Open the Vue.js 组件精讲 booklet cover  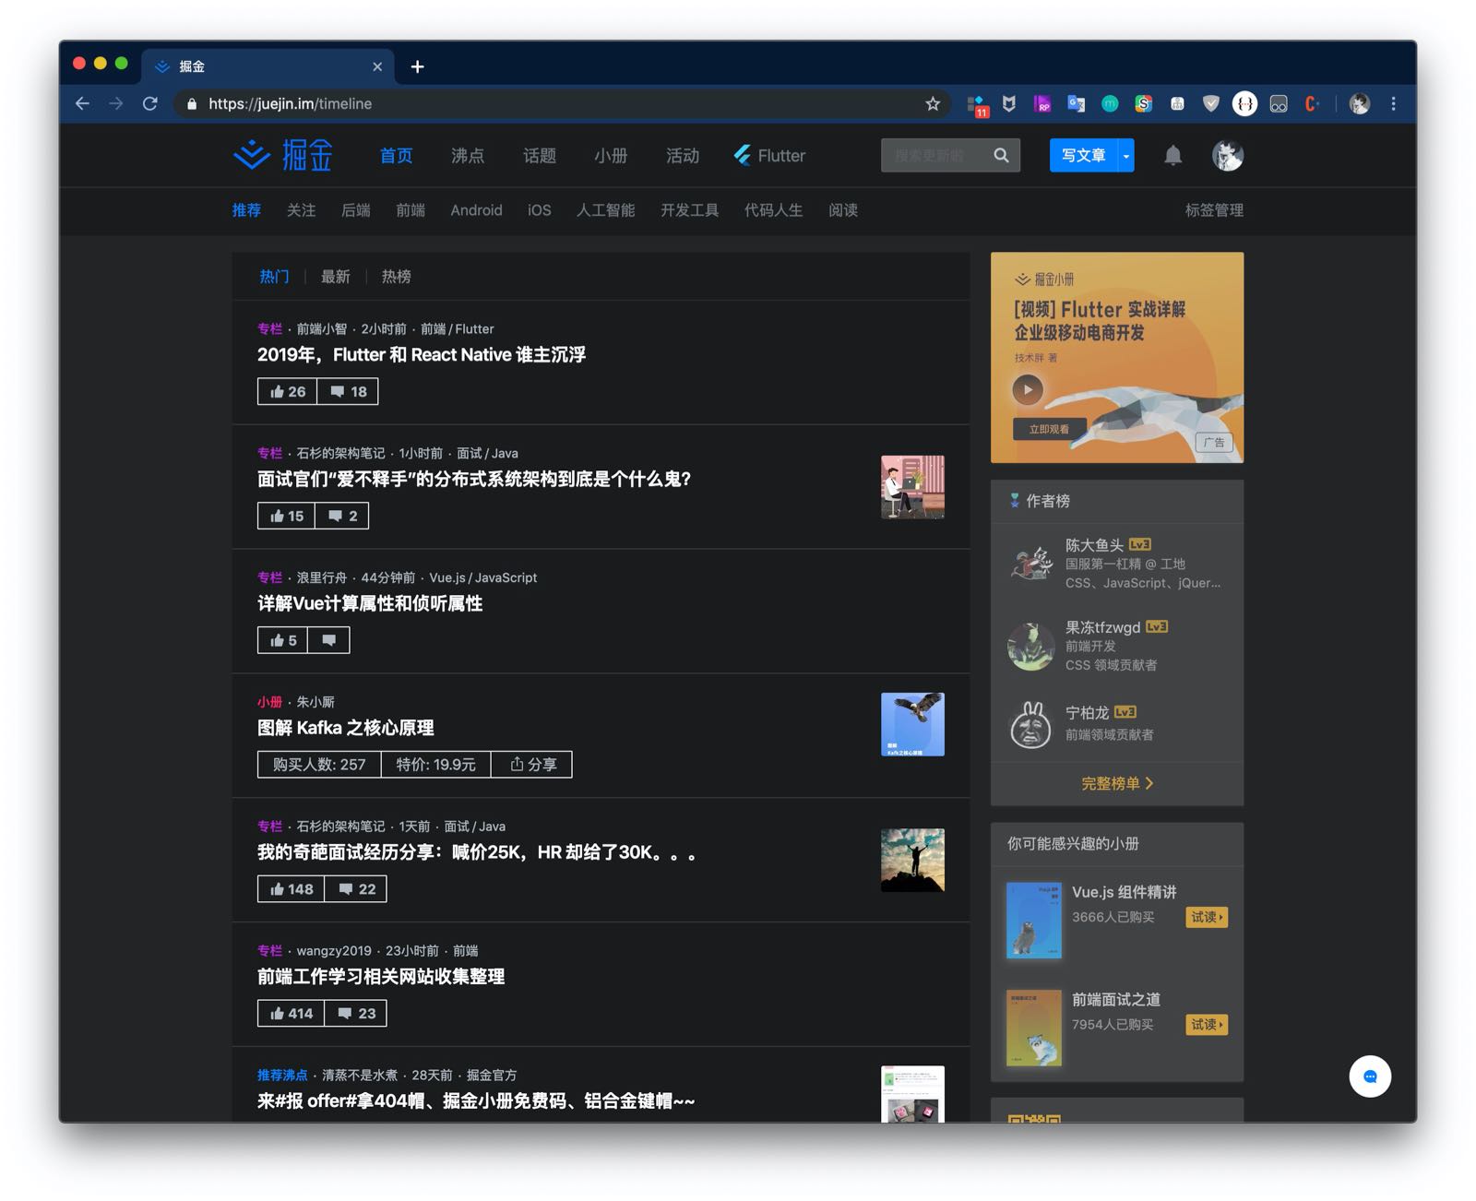(x=1034, y=921)
